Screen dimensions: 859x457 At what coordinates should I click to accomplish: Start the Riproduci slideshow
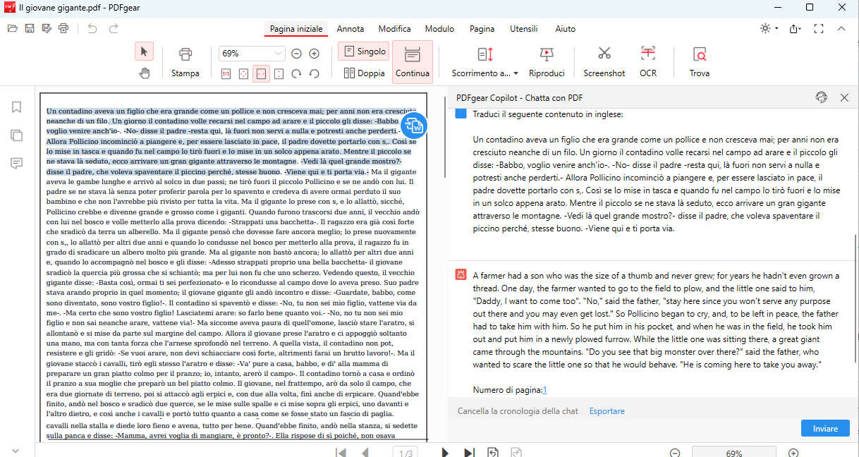click(547, 61)
